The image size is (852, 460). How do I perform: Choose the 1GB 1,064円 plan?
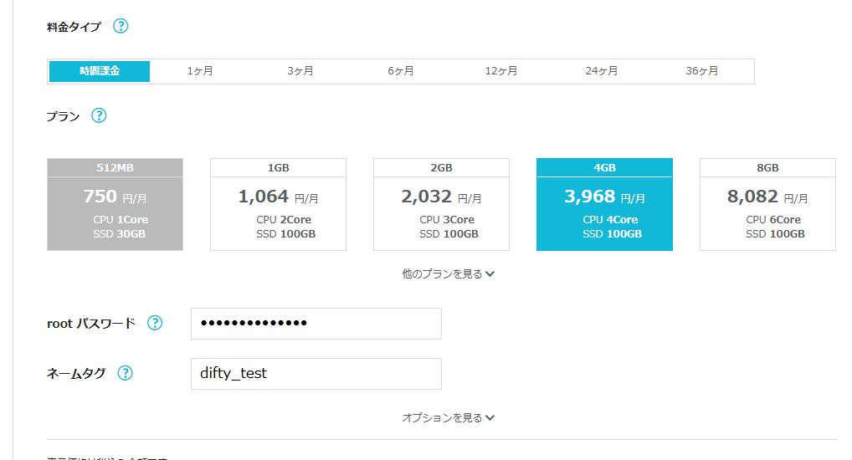pyautogui.click(x=278, y=205)
